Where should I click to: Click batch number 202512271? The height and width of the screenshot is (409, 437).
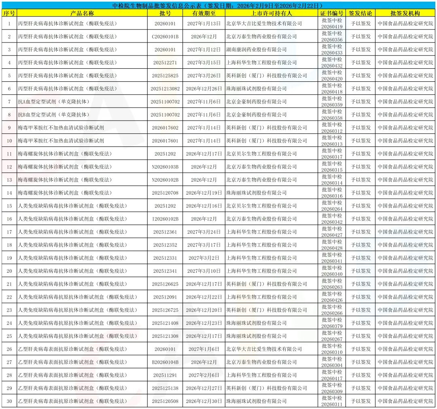click(x=165, y=63)
